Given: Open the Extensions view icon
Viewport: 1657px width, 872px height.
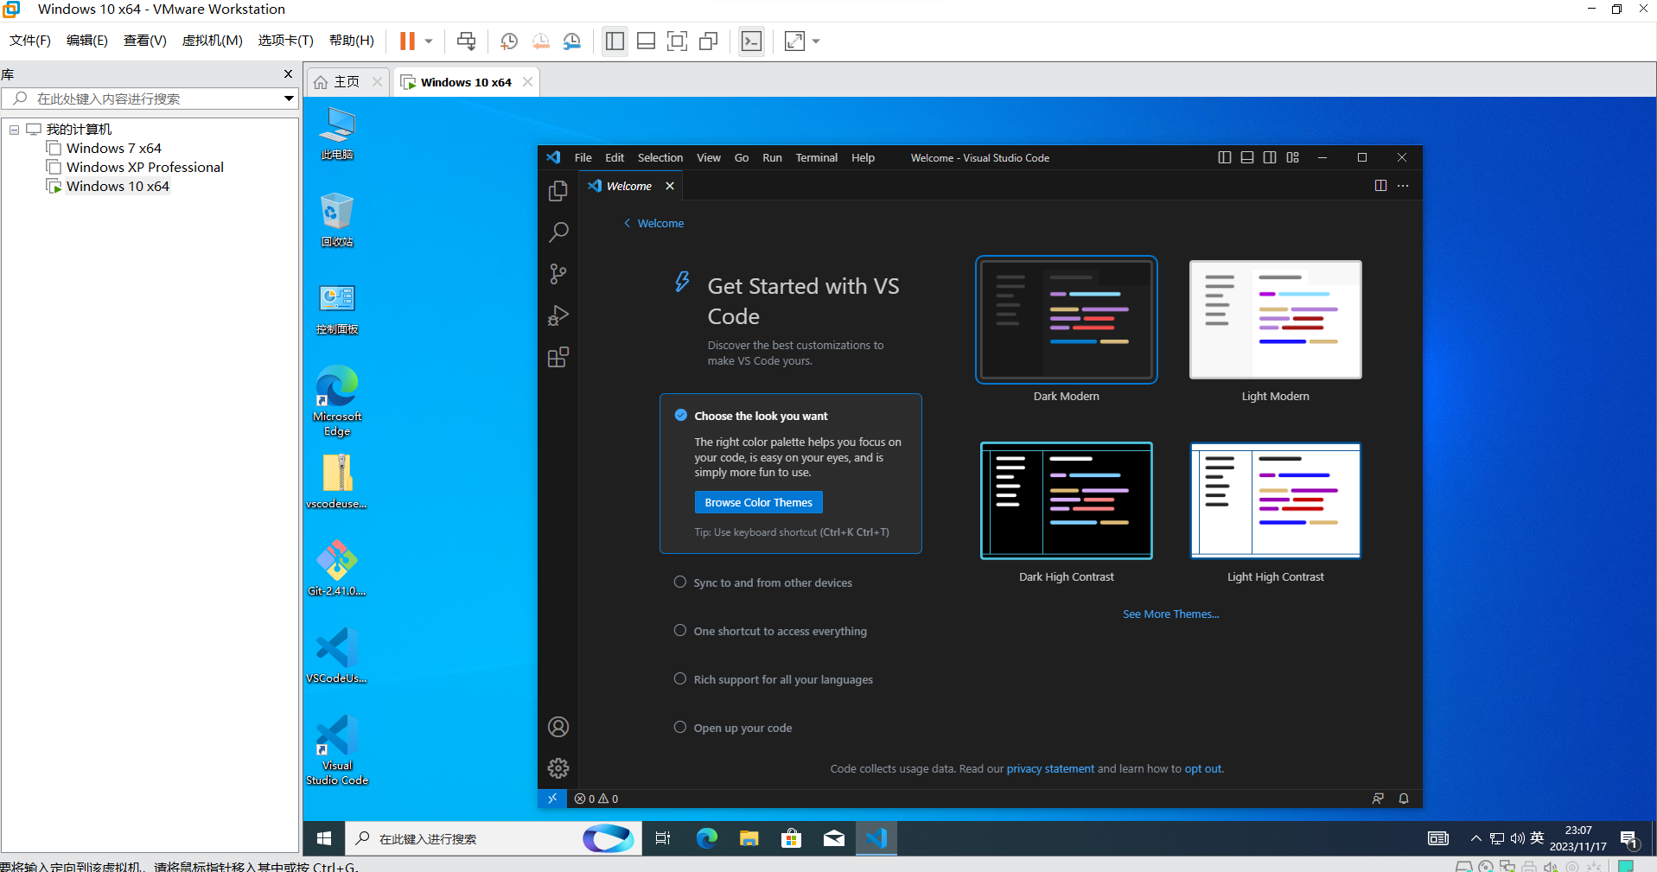Looking at the screenshot, I should tap(558, 357).
